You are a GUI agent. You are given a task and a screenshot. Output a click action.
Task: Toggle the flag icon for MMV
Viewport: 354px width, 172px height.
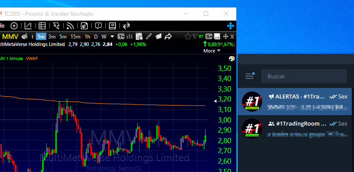coord(195,36)
